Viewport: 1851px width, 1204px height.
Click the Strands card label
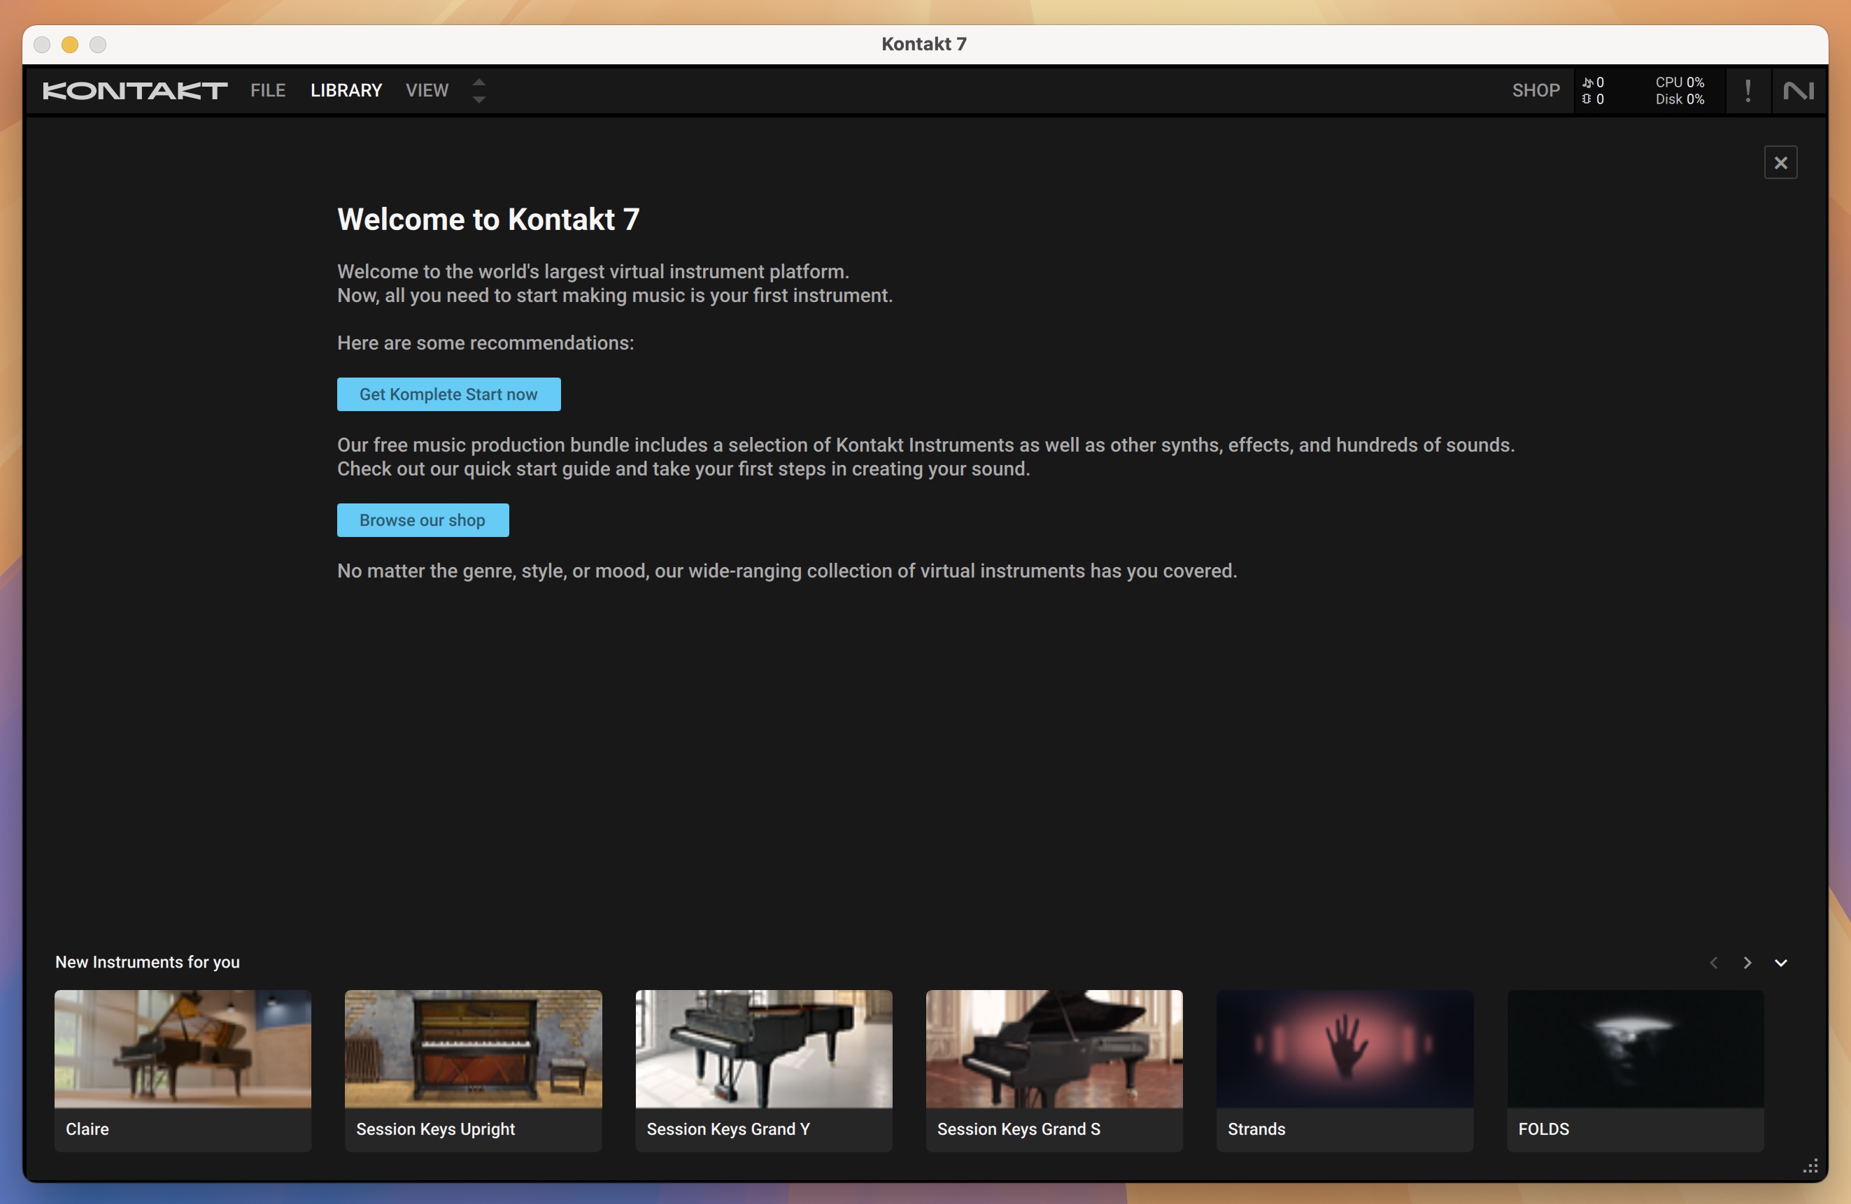pos(1256,1128)
